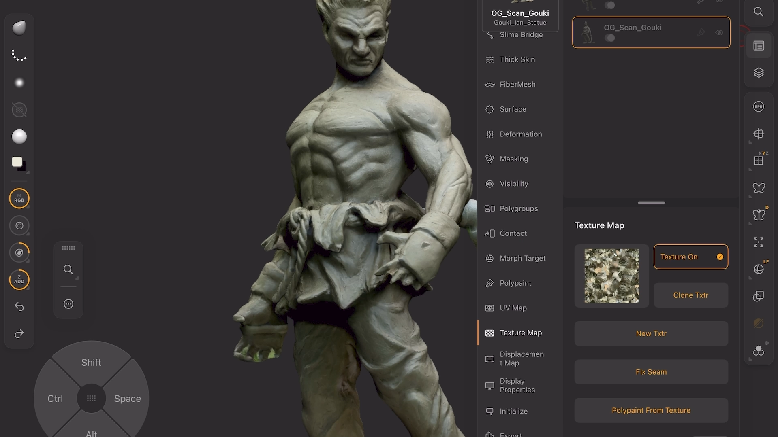
Task: Click the Fix Seam button
Action: pyautogui.click(x=651, y=372)
